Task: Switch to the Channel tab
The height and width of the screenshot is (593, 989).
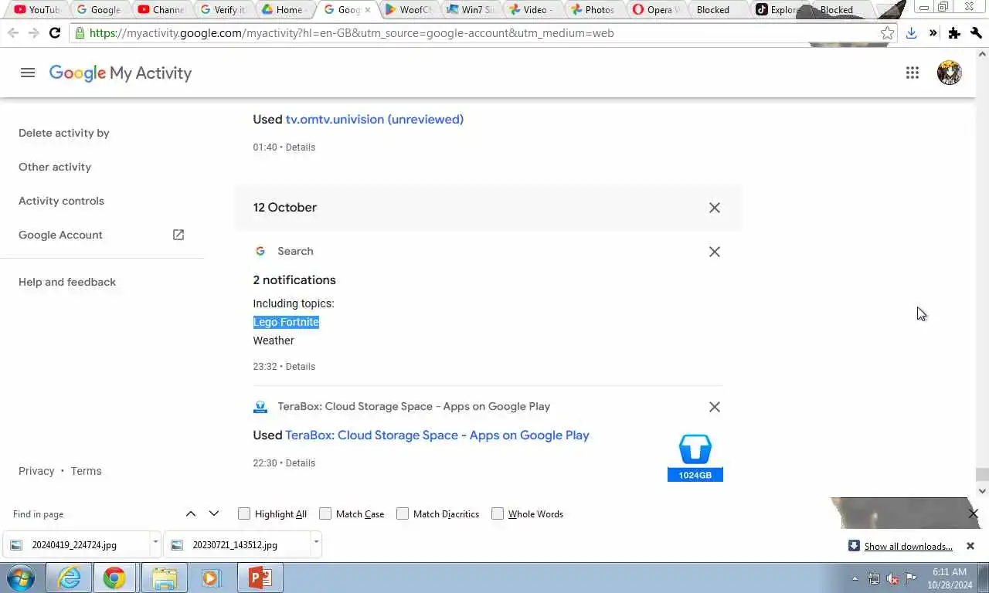Action: pos(161,10)
